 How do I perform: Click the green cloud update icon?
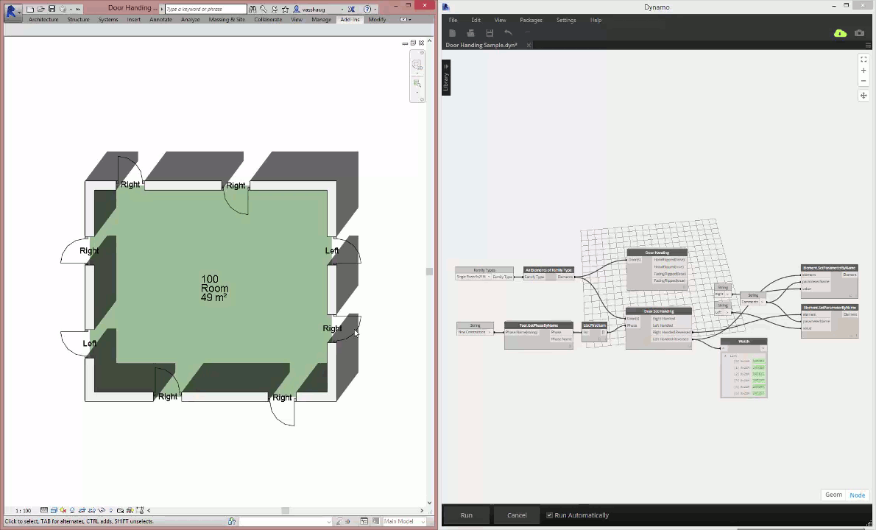pyautogui.click(x=840, y=33)
